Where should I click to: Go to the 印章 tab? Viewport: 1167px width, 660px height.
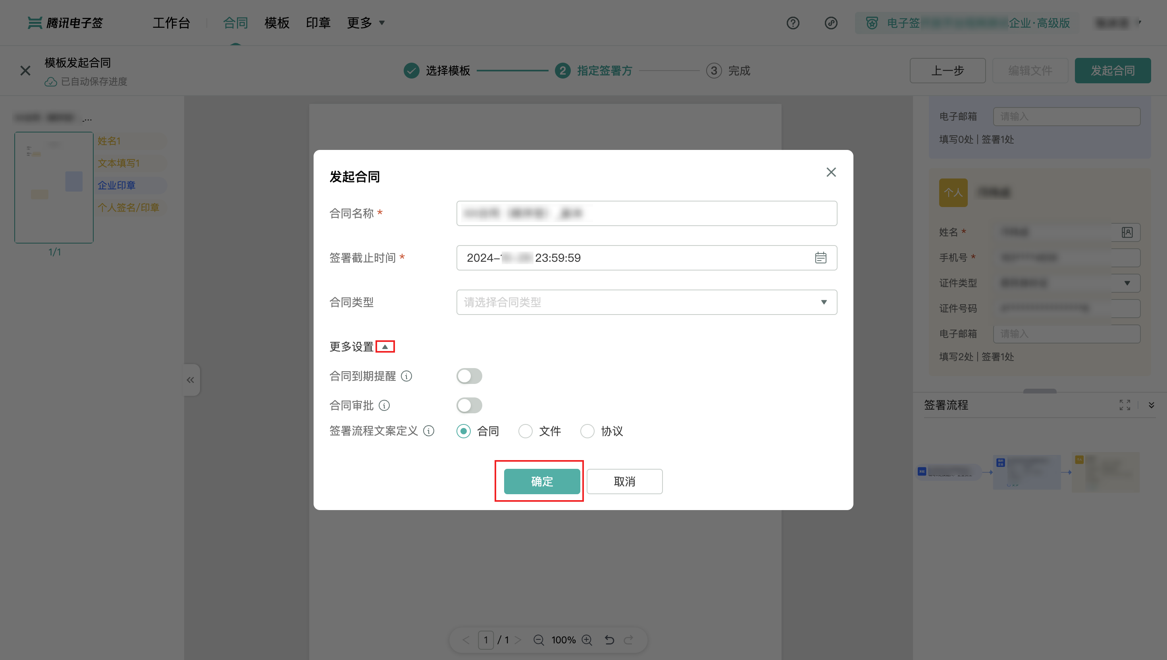pos(318,23)
